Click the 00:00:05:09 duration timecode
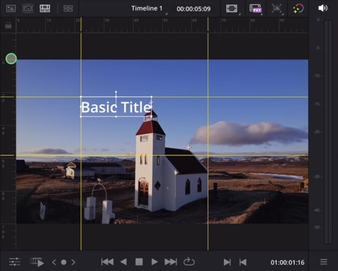The width and height of the screenshot is (338, 271). (194, 9)
